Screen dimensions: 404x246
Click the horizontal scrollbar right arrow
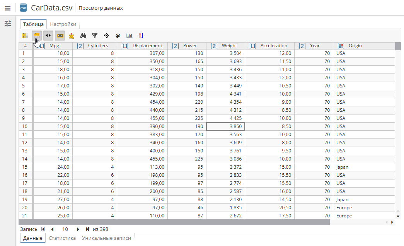392,222
